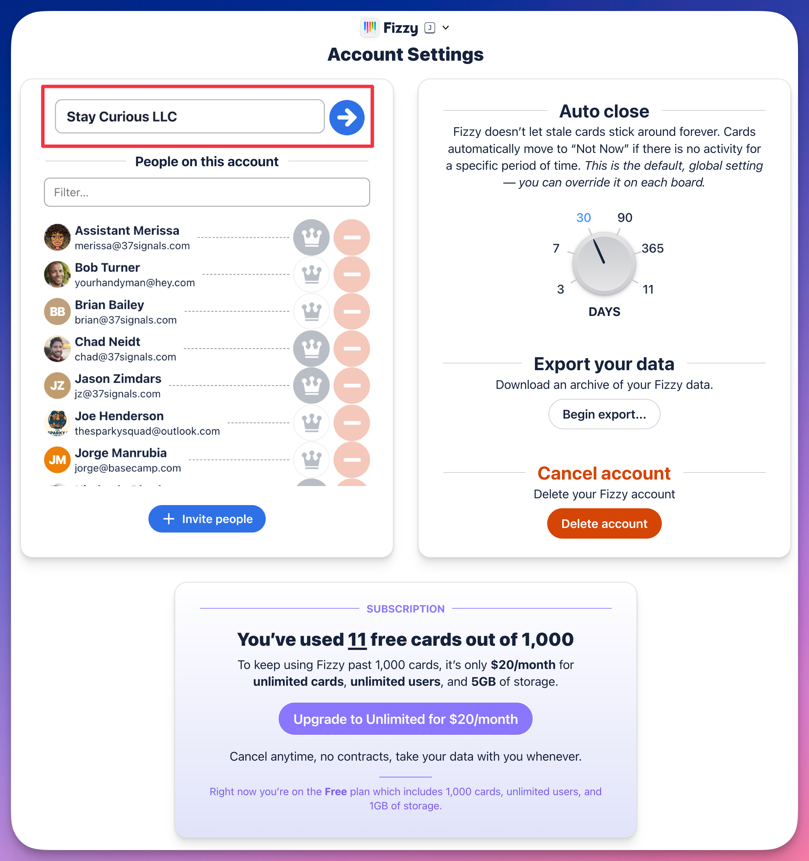The height and width of the screenshot is (861, 809).
Task: Click remove icon next to Brian Bailey
Action: pyautogui.click(x=352, y=311)
